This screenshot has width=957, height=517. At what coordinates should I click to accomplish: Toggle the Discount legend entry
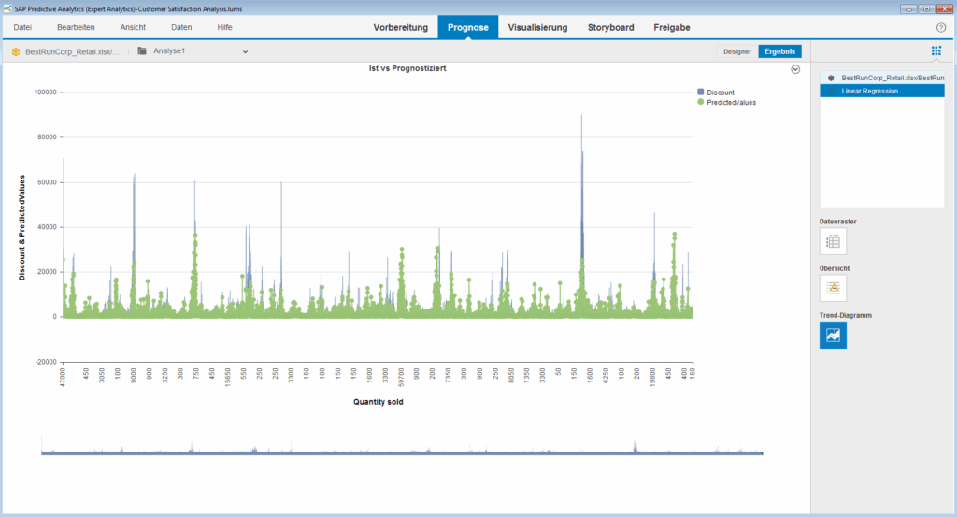click(720, 93)
